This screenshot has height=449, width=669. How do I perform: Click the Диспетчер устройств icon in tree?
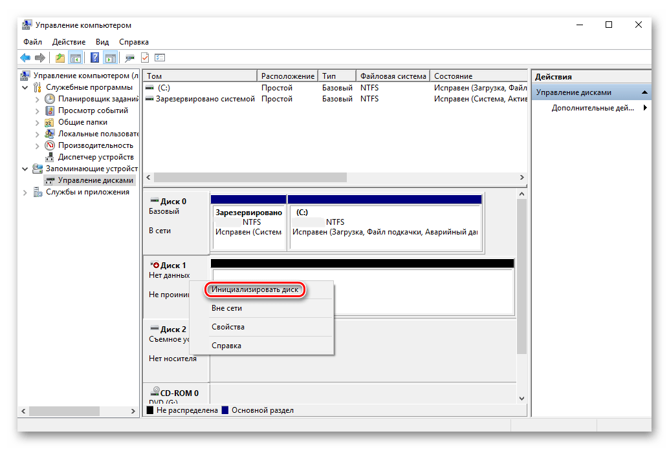(50, 157)
